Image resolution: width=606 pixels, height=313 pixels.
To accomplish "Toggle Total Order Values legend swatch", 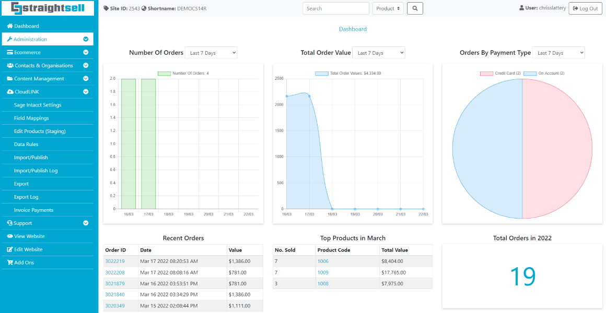I will (x=322, y=74).
